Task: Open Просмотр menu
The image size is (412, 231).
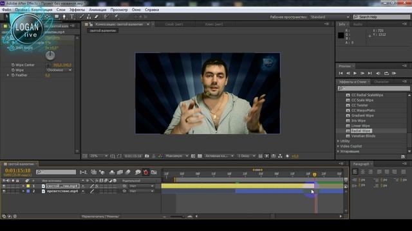Action: click(x=118, y=10)
